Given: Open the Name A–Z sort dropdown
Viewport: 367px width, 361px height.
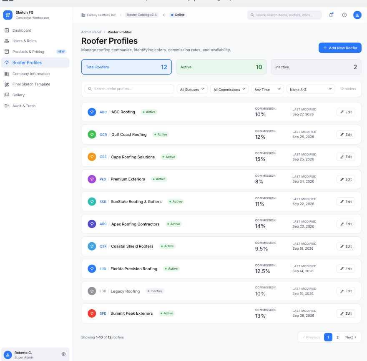Looking at the screenshot, I should 311,89.
